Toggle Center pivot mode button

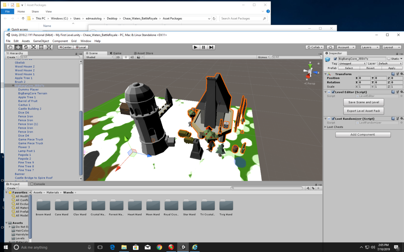pos(65,47)
